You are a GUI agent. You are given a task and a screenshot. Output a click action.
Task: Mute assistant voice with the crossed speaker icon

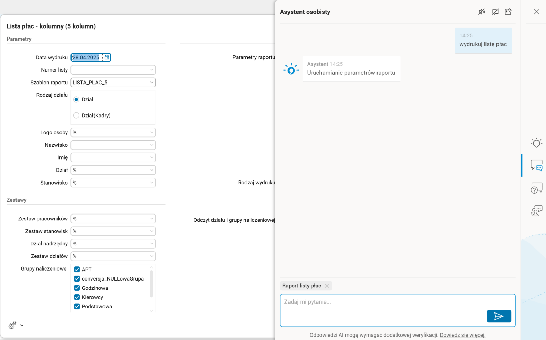(482, 12)
